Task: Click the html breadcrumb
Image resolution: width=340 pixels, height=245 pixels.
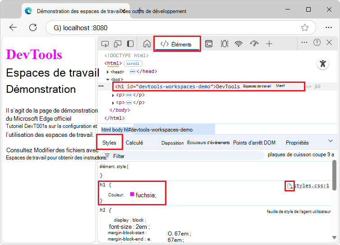Action: [106, 130]
